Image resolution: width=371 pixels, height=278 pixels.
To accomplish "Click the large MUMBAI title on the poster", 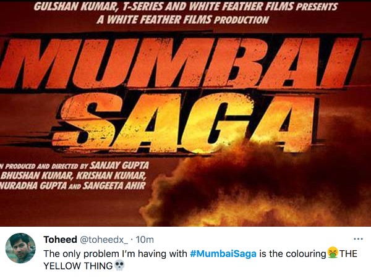I will pyautogui.click(x=180, y=62).
